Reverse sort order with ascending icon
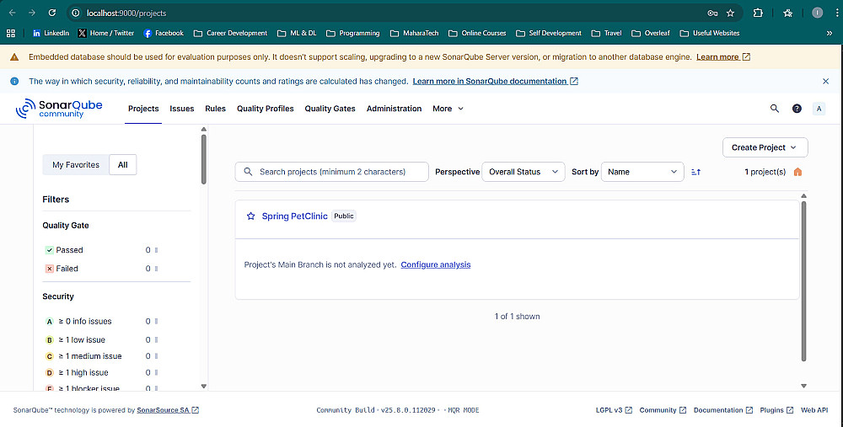 (696, 172)
